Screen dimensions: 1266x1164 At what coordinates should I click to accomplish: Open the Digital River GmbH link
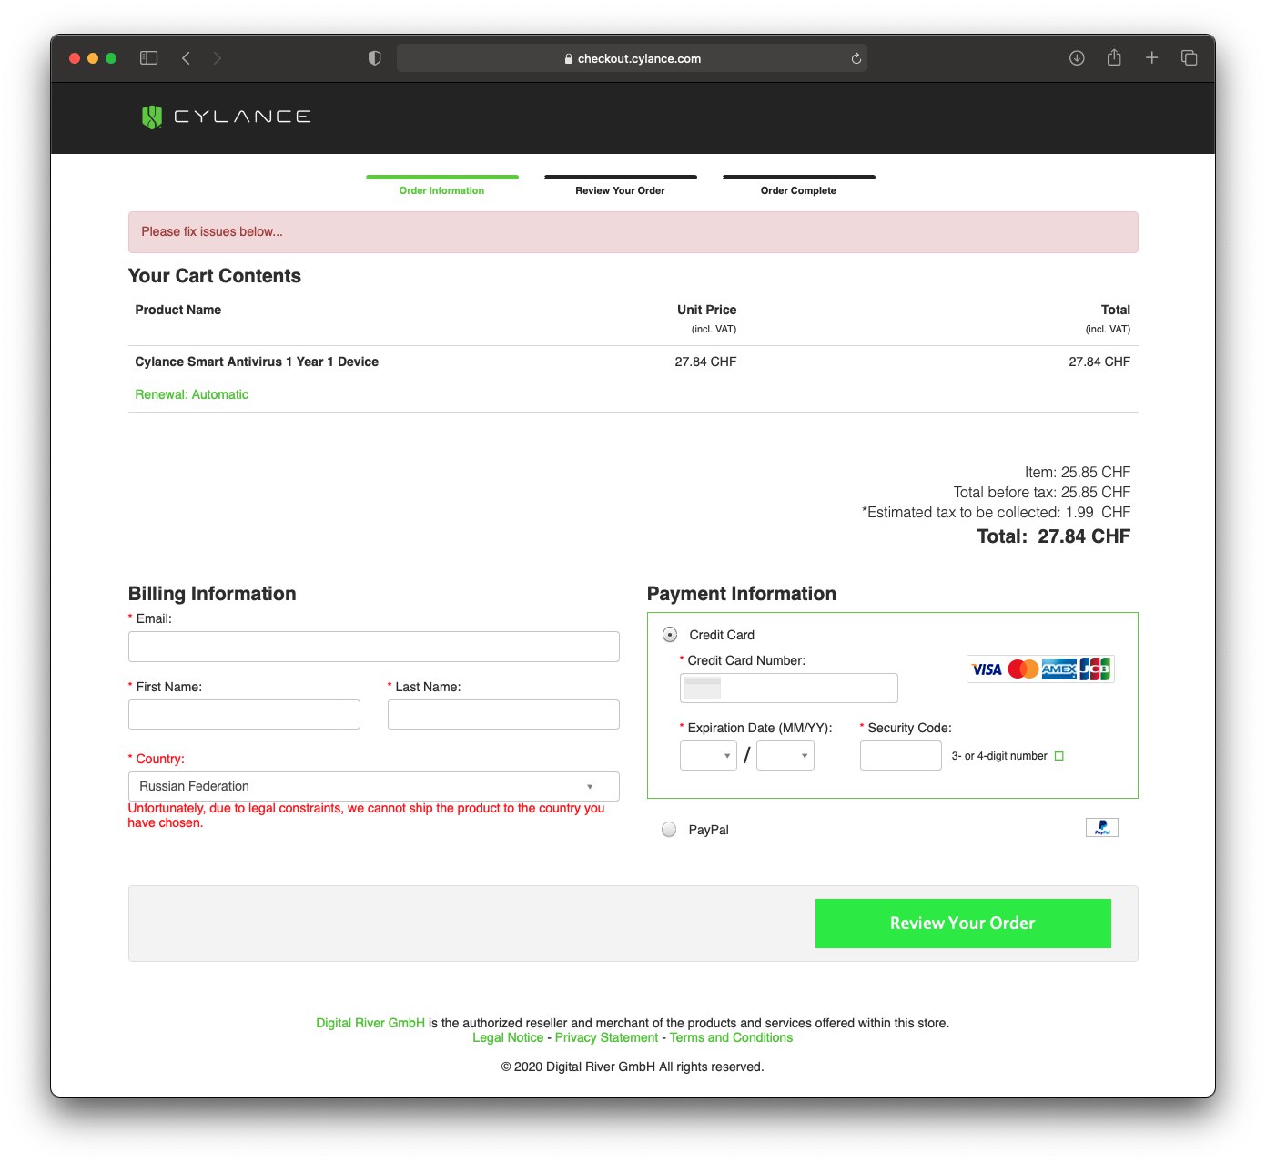370,1023
